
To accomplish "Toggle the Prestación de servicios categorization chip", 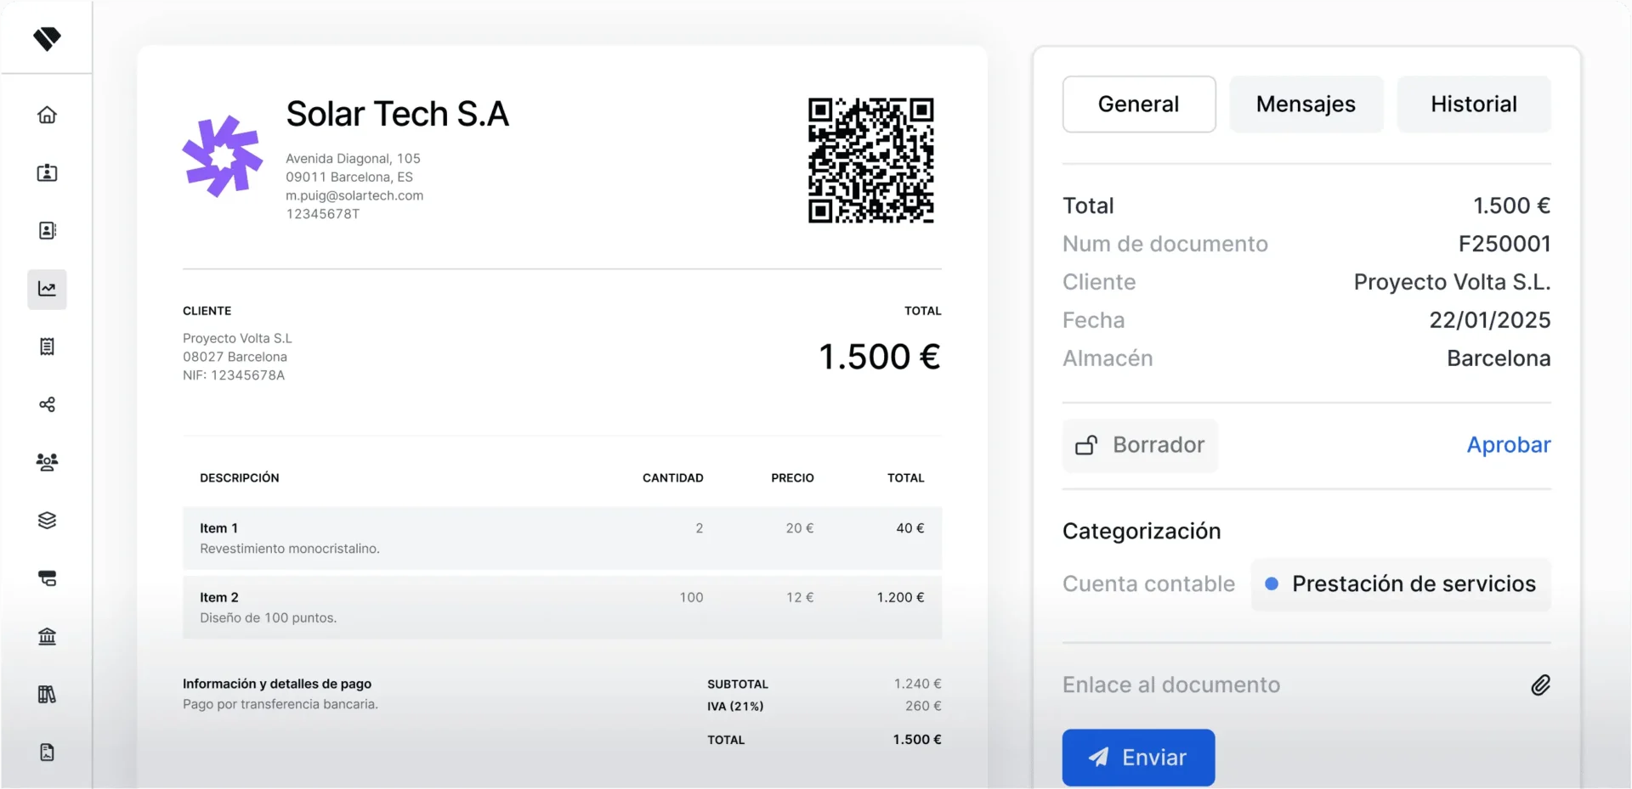I will 1401,584.
